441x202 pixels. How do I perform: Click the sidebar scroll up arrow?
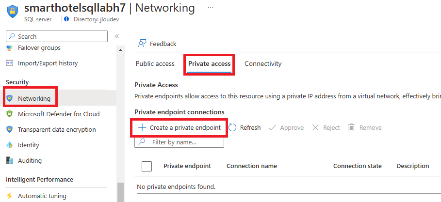[120, 50]
